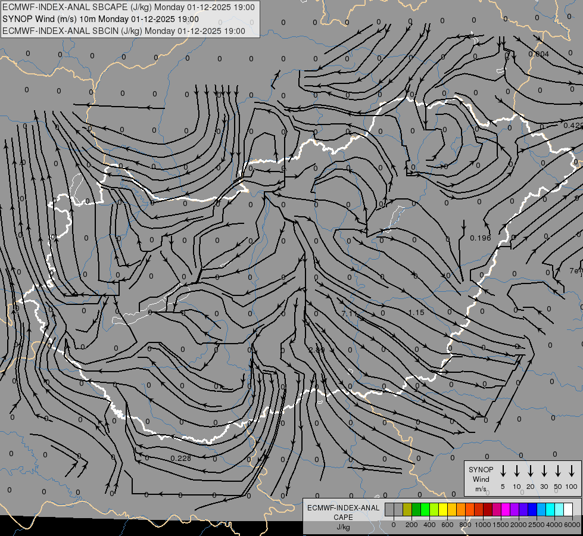The width and height of the screenshot is (583, 536).
Task: Click the 0.004 value on the map
Action: point(539,54)
